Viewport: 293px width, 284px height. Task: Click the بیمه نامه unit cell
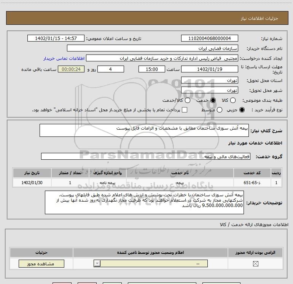[x=107, y=183]
